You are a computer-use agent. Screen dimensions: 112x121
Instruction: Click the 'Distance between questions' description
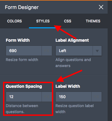pos(22,109)
